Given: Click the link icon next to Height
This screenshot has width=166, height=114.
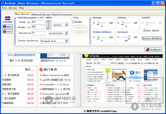Looking at the screenshot, I should pos(29,27).
